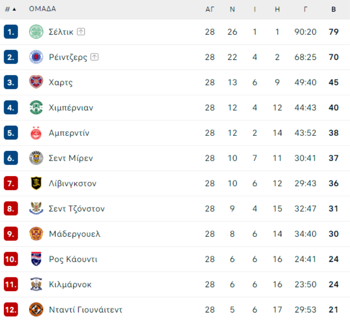Click the Rangers club crest
Screen dimensions: 350x321
tap(36, 57)
